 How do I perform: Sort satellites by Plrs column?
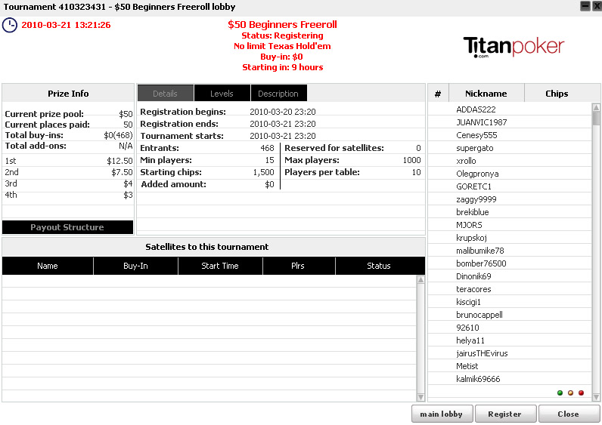pyautogui.click(x=298, y=266)
